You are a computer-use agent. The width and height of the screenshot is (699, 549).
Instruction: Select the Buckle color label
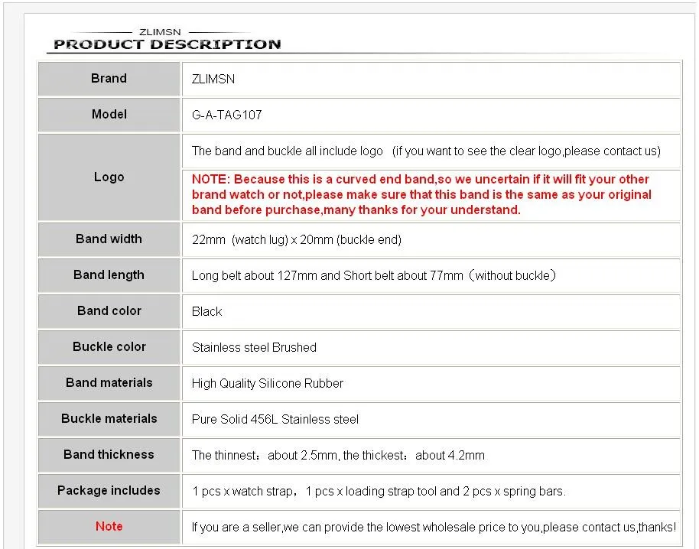coord(109,346)
